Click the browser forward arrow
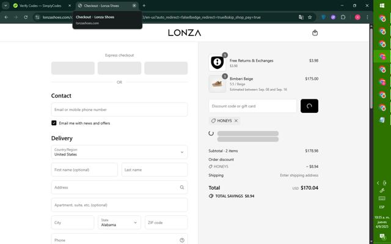391x244 pixels. point(16,17)
